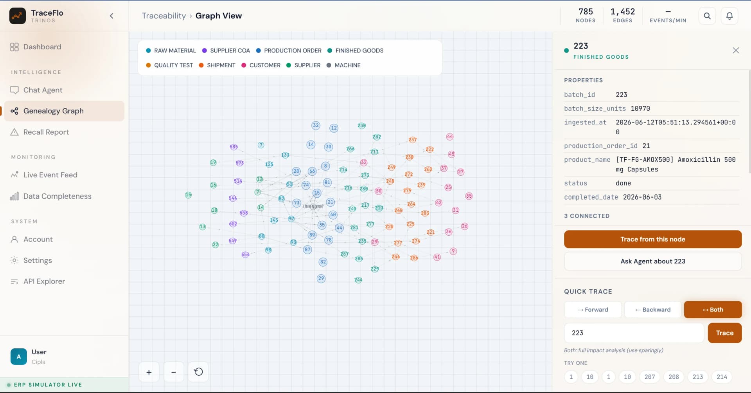Choose the 213 suggestion chip
751x393 pixels.
point(698,377)
